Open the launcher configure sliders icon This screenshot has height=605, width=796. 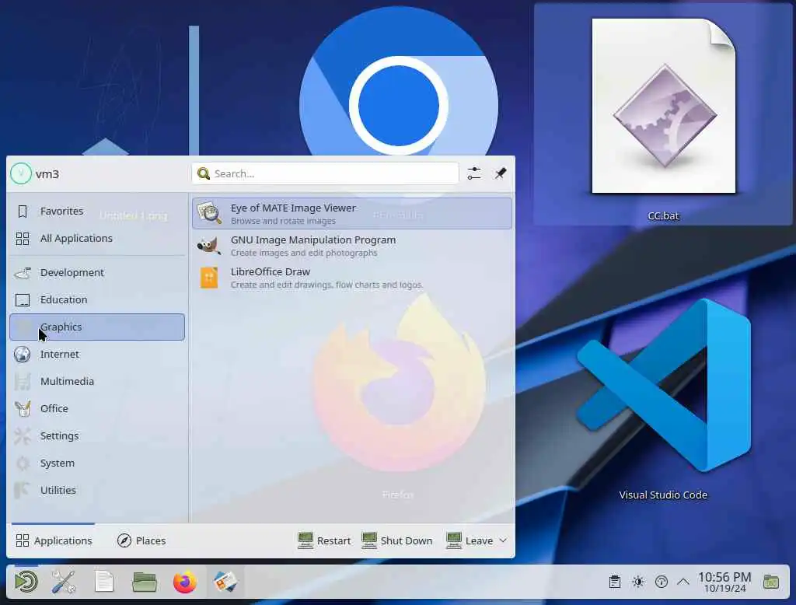click(474, 173)
